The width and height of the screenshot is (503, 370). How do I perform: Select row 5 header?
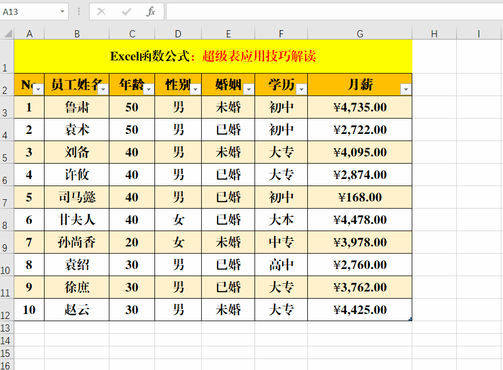pyautogui.click(x=7, y=152)
